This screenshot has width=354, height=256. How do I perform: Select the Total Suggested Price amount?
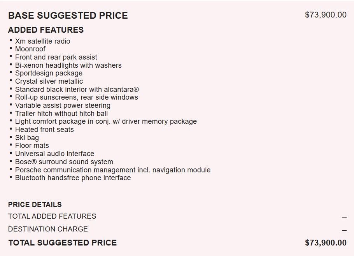(326, 243)
